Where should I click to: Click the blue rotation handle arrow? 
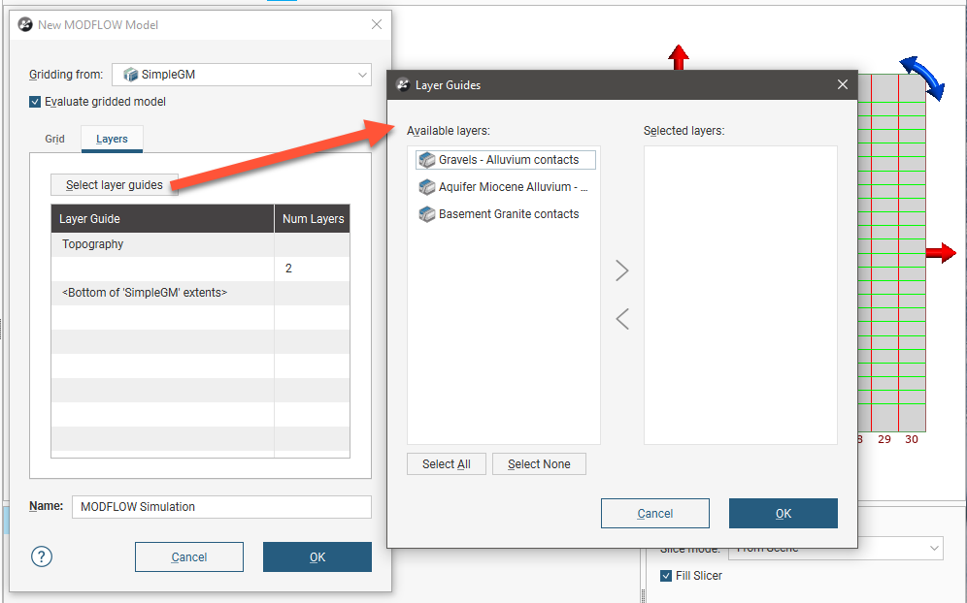tap(922, 78)
